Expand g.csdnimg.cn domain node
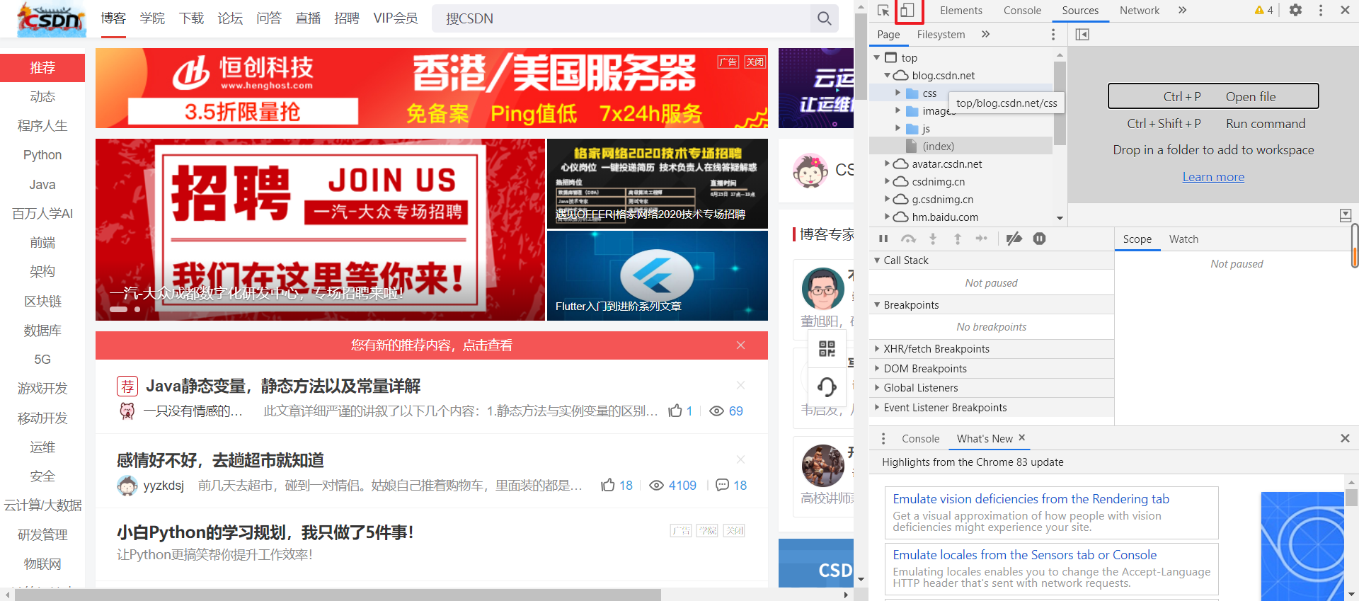This screenshot has width=1359, height=601. click(887, 199)
